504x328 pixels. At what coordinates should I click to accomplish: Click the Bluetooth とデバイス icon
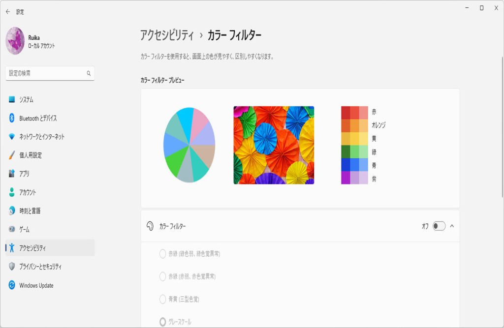(12, 118)
